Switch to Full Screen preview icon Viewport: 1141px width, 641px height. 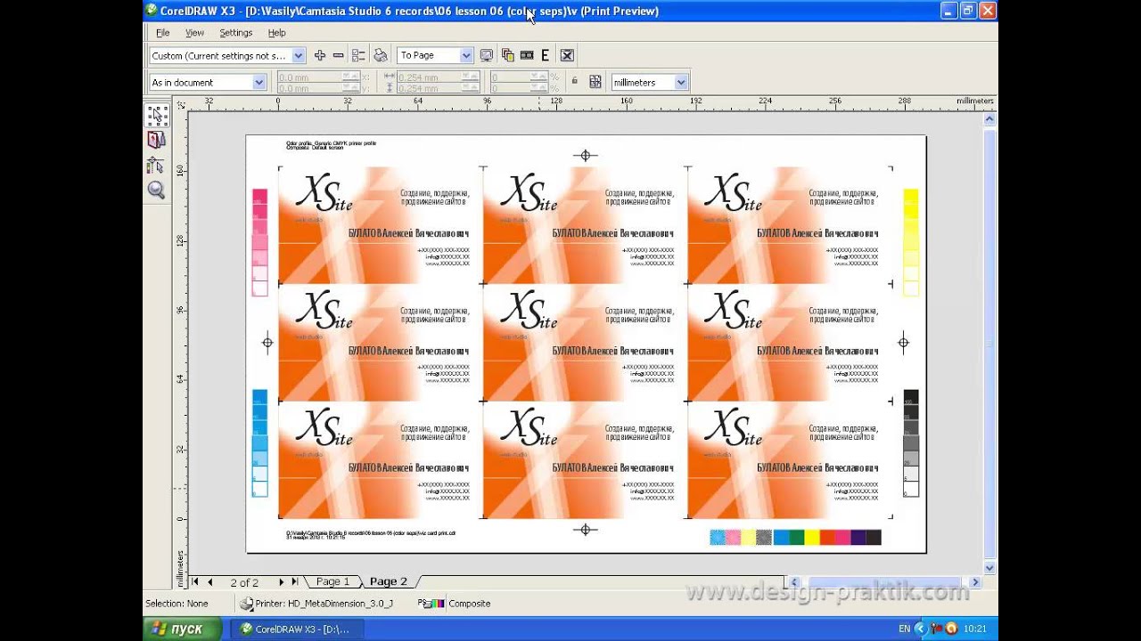pyautogui.click(x=487, y=55)
